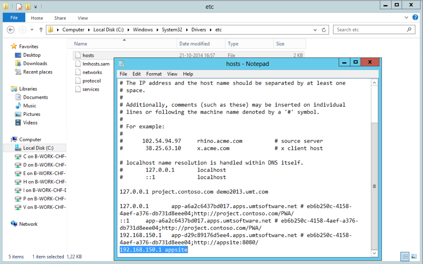Click the Pictures library icon

coord(18,114)
